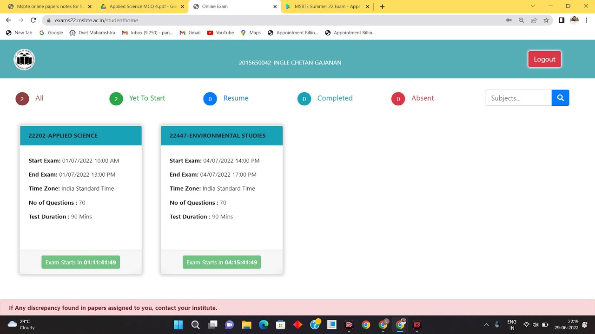Click the zoom magnifier icon in address bar
The height and width of the screenshot is (334, 595).
coord(521,20)
